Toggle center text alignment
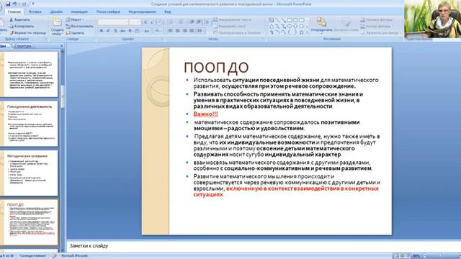The image size is (461, 259). click(x=178, y=30)
